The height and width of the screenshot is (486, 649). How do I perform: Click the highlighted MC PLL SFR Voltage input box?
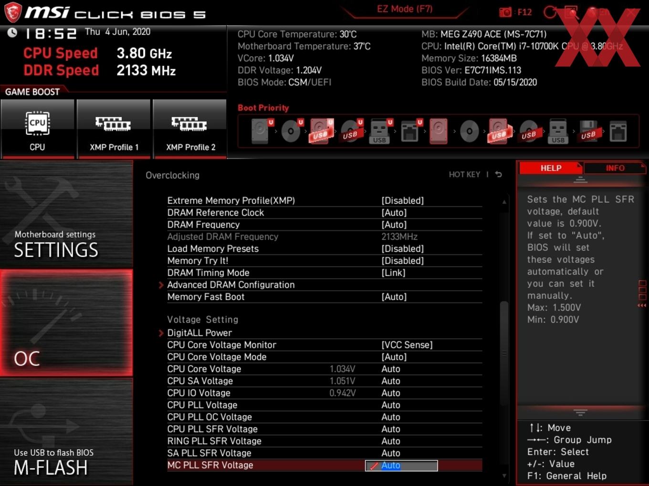tap(401, 466)
